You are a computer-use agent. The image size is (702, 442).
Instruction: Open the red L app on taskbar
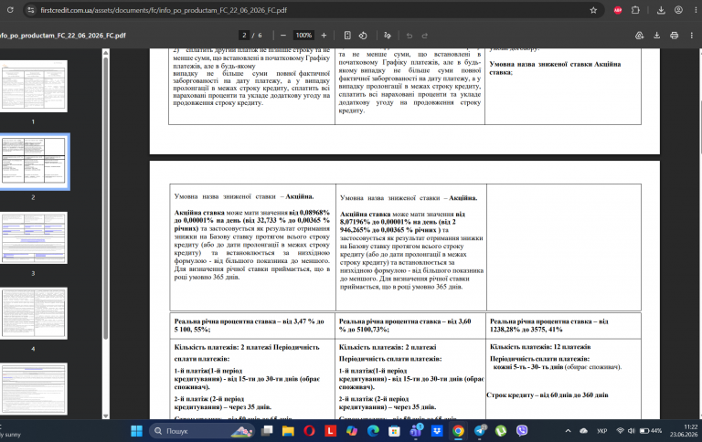330,431
